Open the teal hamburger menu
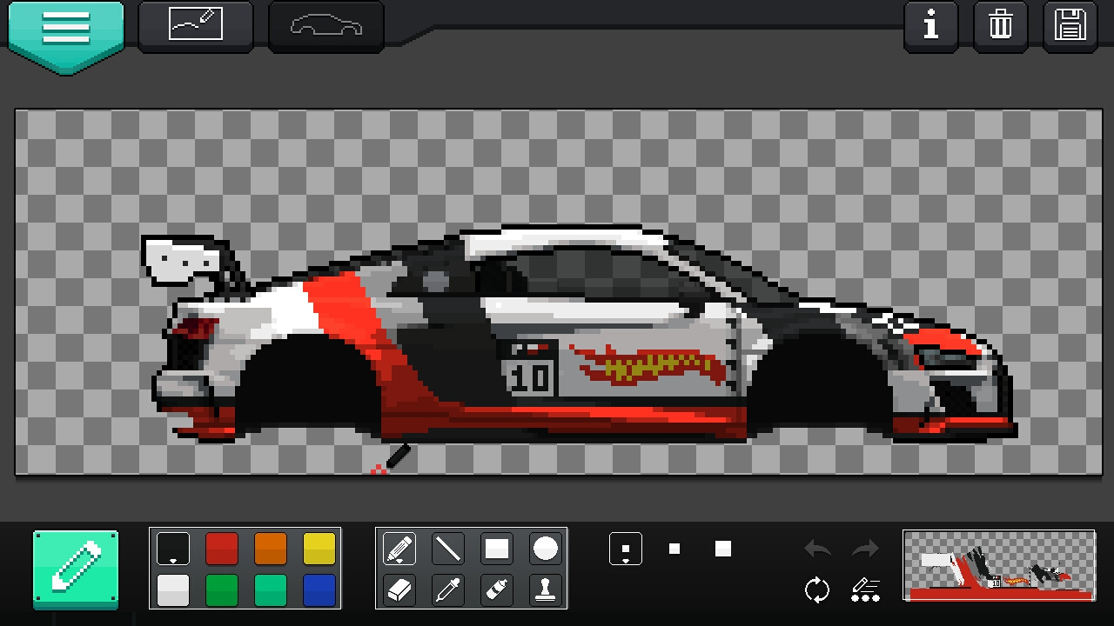 (66, 33)
